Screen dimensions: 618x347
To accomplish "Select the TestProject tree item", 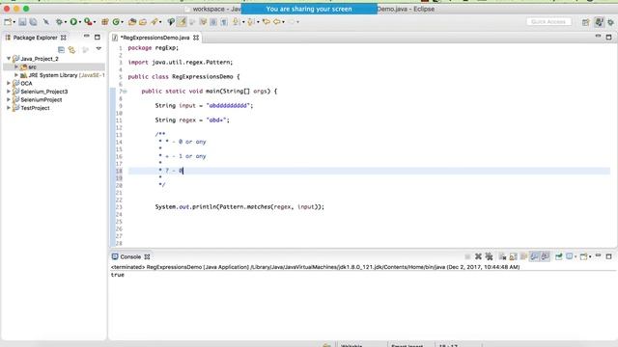I will click(35, 108).
